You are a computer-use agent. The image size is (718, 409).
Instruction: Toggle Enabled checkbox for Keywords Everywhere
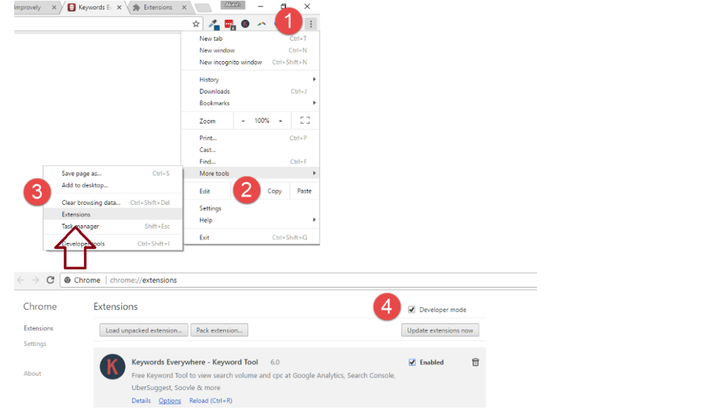(412, 362)
